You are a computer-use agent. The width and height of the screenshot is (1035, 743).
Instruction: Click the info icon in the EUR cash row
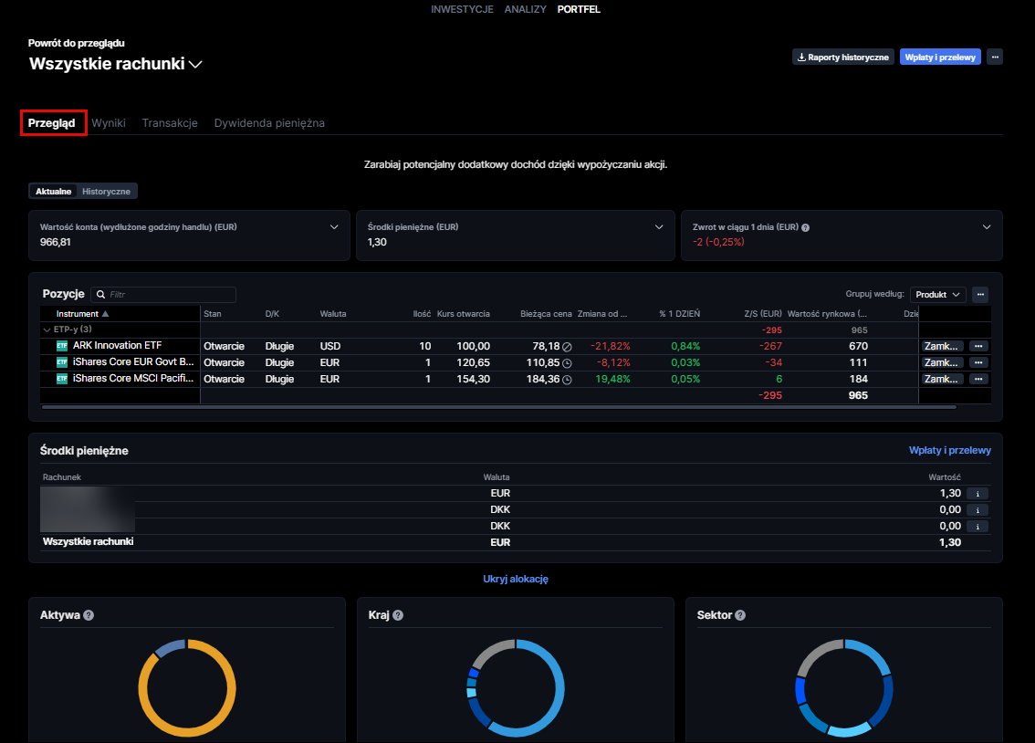tap(977, 494)
